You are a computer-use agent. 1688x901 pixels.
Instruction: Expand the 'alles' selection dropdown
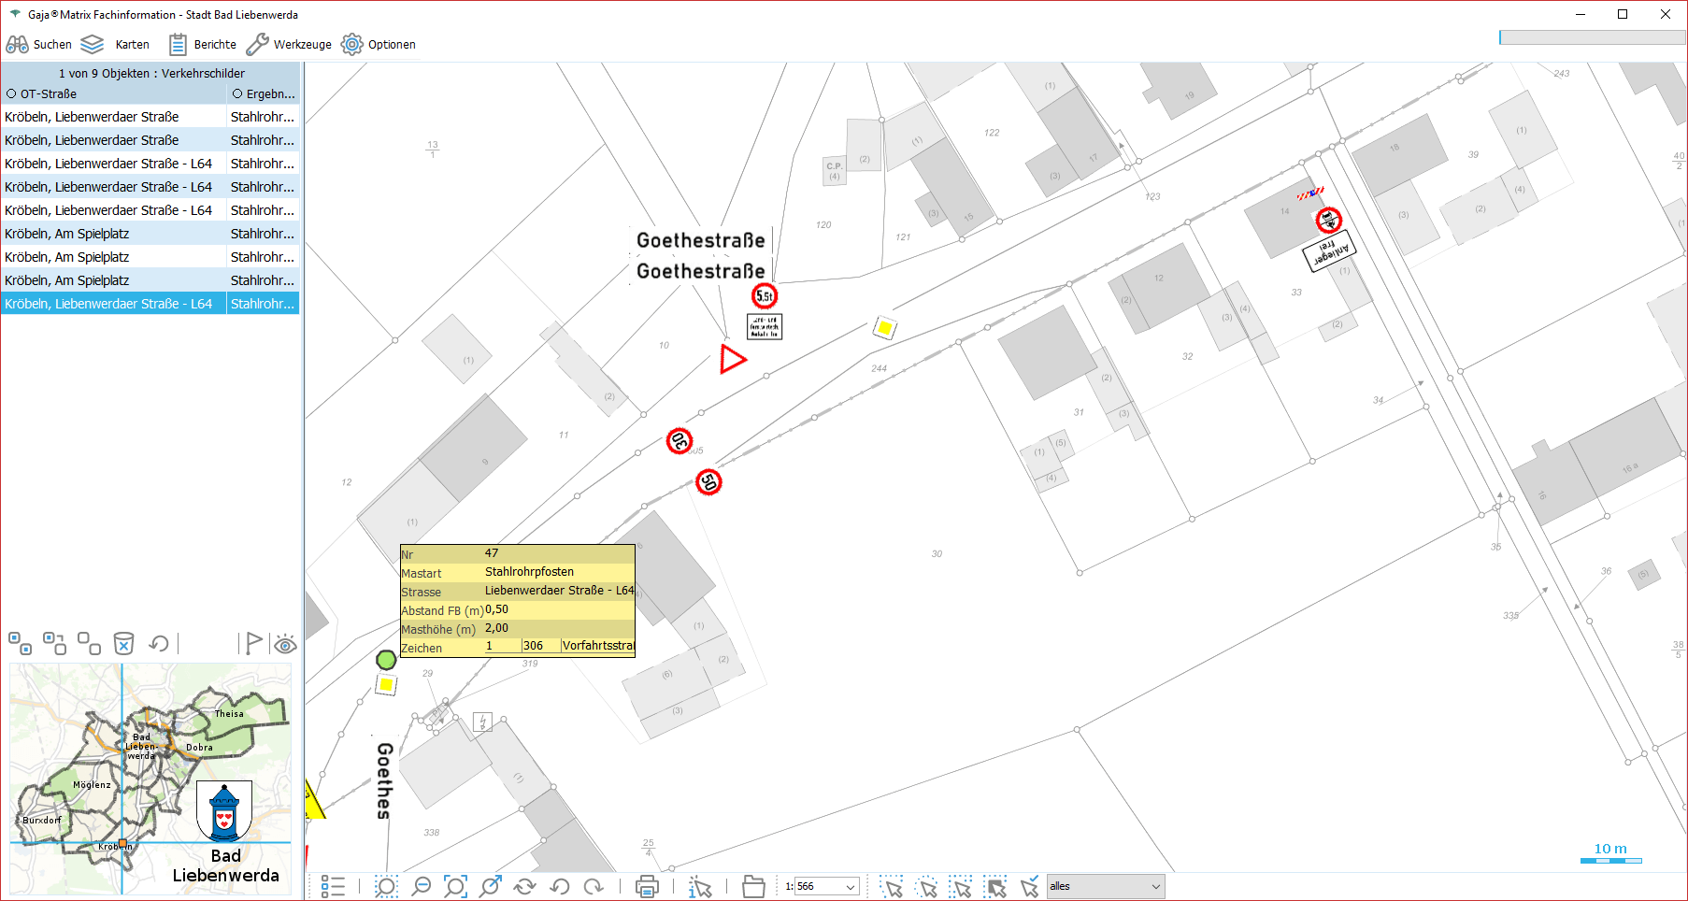(x=1155, y=886)
